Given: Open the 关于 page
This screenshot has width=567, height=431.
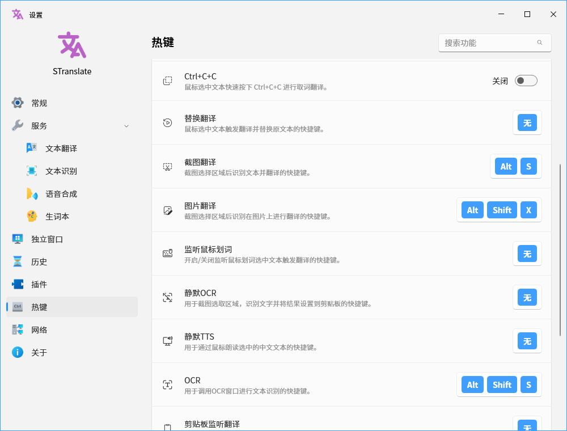Looking at the screenshot, I should (x=72, y=353).
